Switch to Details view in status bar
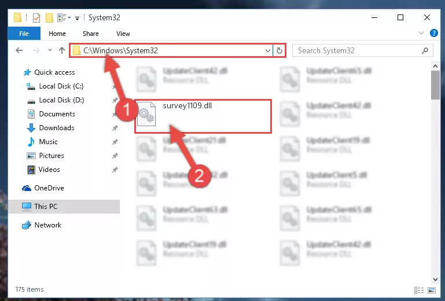The height and width of the screenshot is (301, 445). (x=418, y=290)
